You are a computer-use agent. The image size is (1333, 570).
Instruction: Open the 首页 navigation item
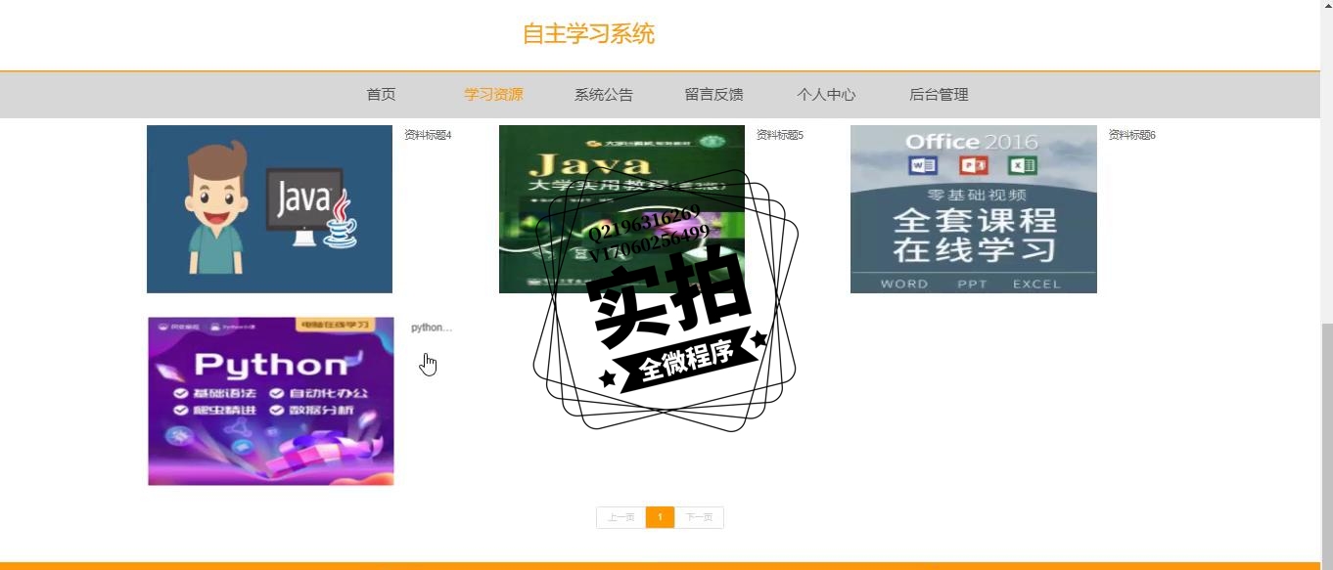(x=381, y=95)
